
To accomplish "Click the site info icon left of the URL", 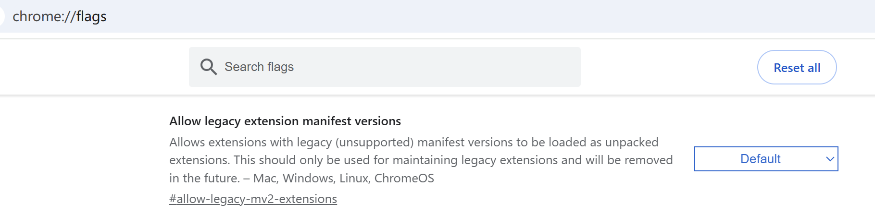I will point(1,16).
